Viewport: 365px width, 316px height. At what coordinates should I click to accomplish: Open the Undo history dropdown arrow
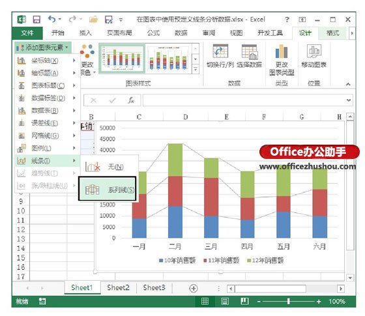point(60,20)
